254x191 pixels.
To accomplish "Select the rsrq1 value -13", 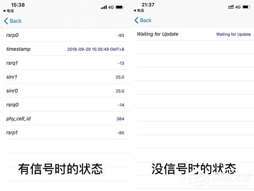I will pos(121,63).
